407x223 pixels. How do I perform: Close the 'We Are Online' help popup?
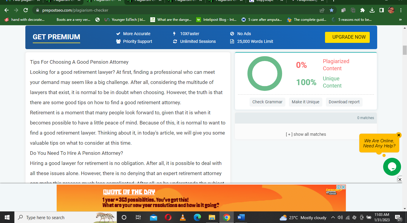[x=399, y=135]
